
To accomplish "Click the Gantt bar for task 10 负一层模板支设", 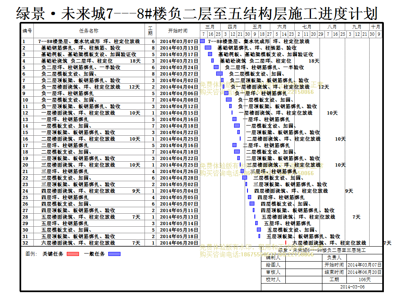I will [x=228, y=100].
